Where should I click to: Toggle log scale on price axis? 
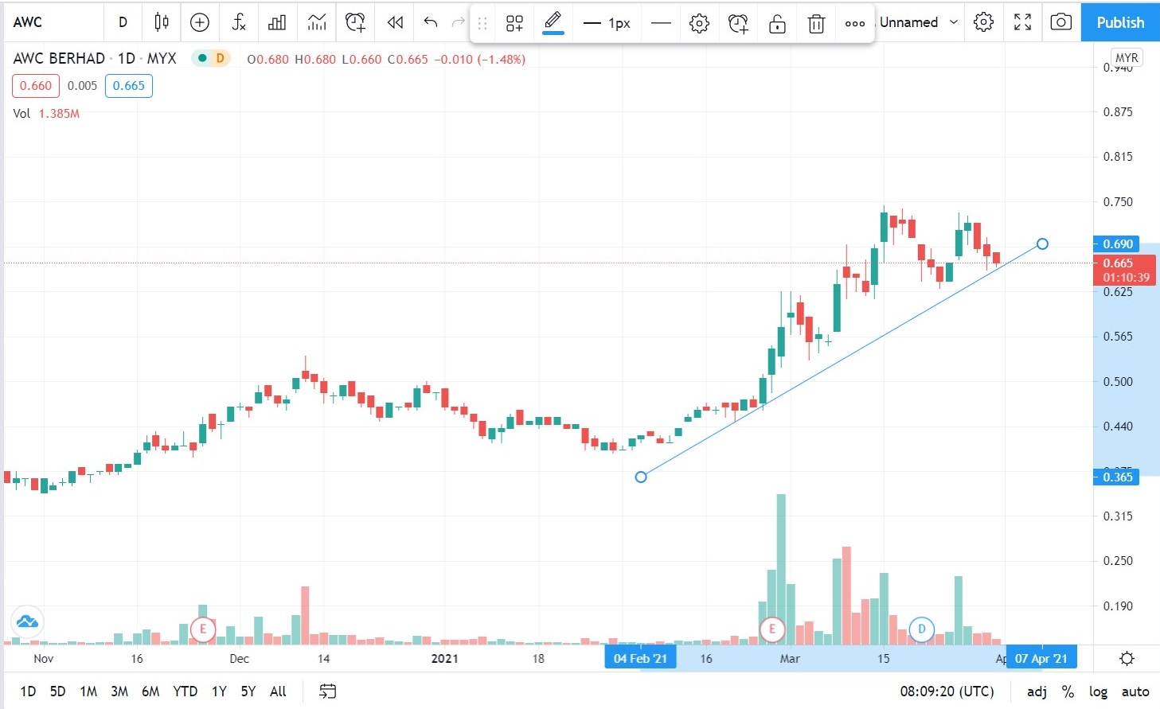pyautogui.click(x=1098, y=691)
